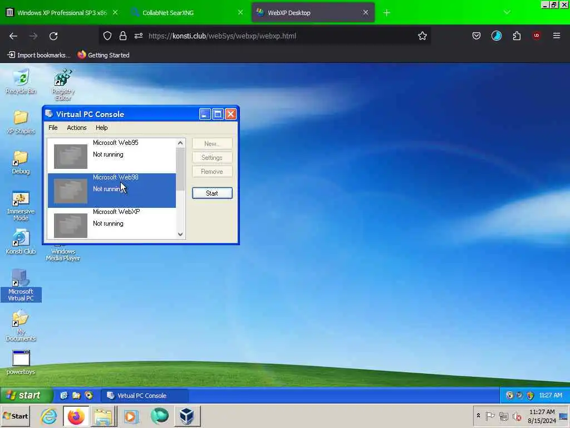Open the Debug folder shortcut
The image size is (570, 428).
21,162
